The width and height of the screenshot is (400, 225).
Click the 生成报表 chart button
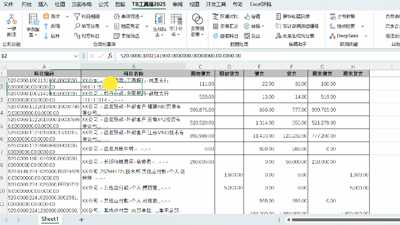click(x=159, y=25)
